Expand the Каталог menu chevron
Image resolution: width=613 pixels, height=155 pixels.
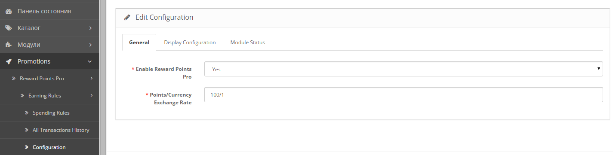coord(90,28)
